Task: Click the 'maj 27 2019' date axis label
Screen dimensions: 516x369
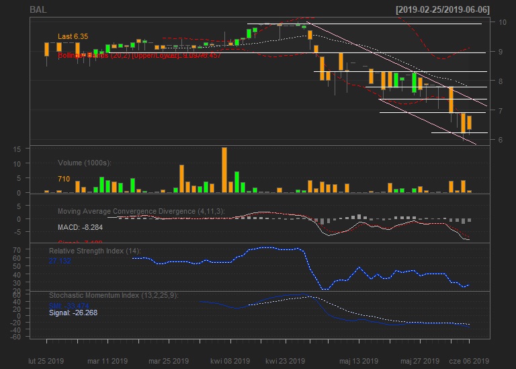Action: (x=420, y=361)
